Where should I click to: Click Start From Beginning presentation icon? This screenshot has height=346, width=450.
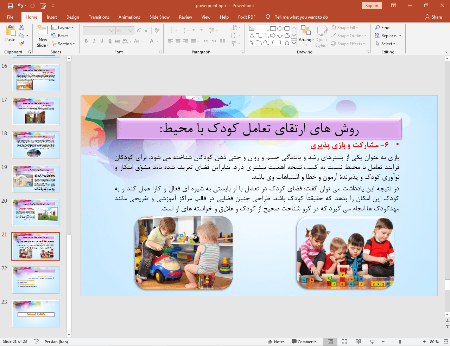coord(43,6)
